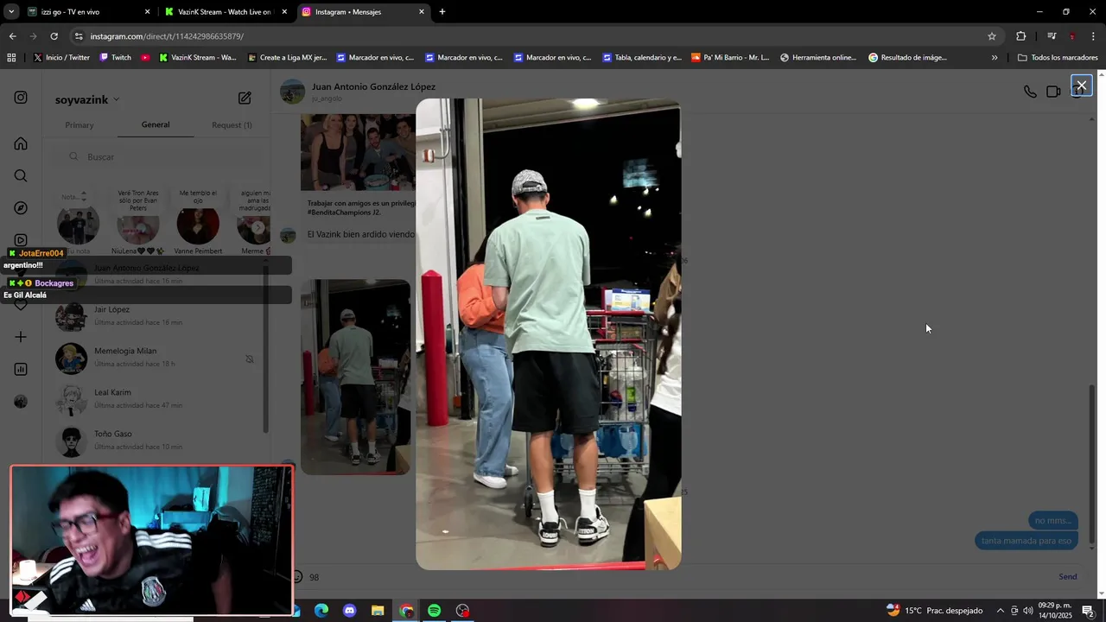Open the Request (1) tab
1106x622 pixels.
(x=232, y=125)
